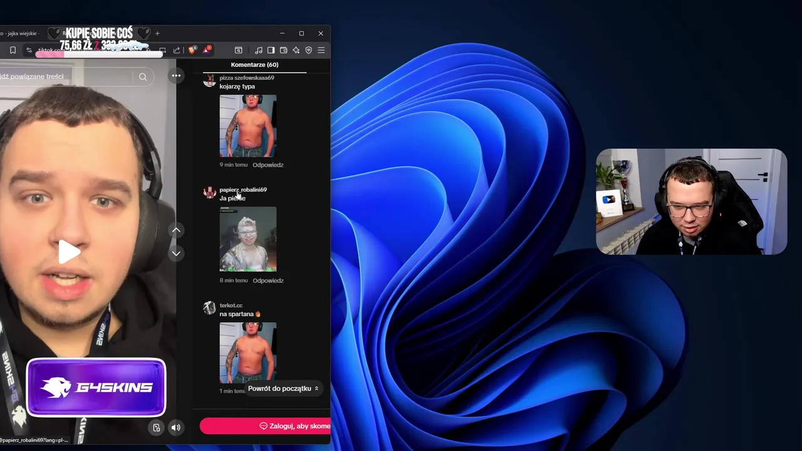Go to next video with down chevron

tap(176, 253)
